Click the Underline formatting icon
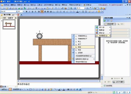 coord(32,12)
